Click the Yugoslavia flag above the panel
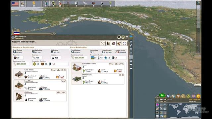This screenshot has width=212, height=119. tap(17, 33)
